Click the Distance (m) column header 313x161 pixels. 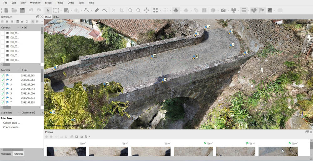pyautogui.click(x=30, y=113)
